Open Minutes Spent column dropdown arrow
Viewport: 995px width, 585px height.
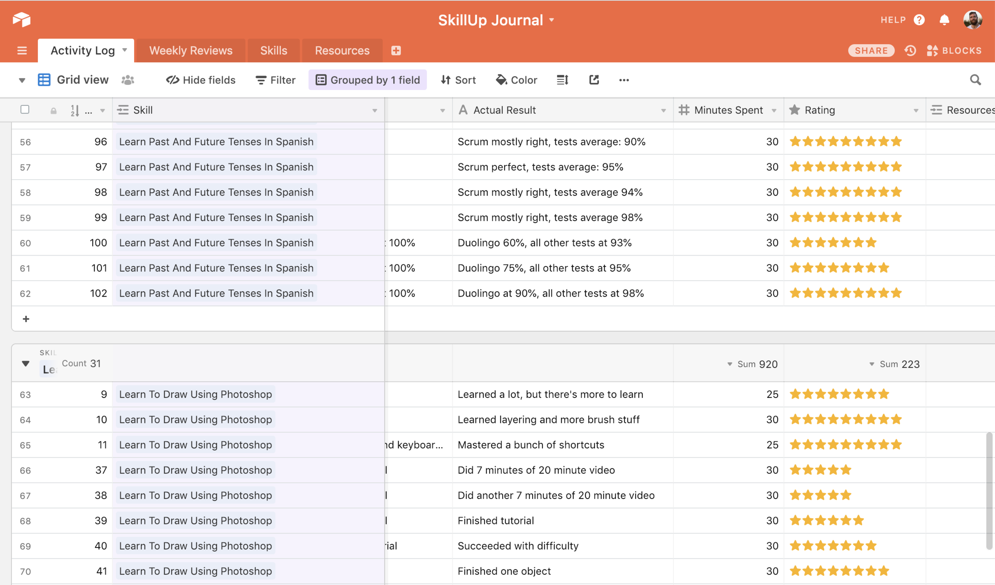(774, 111)
